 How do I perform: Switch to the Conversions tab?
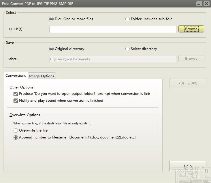coord(16,76)
